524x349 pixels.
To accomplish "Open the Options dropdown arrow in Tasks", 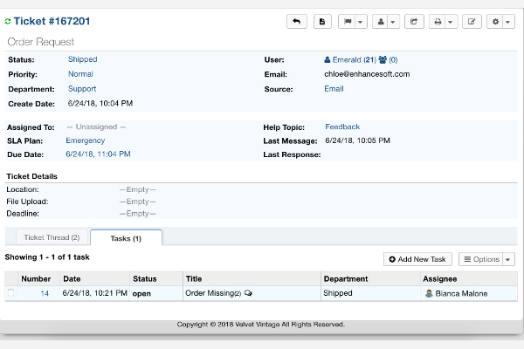I will (x=508, y=259).
